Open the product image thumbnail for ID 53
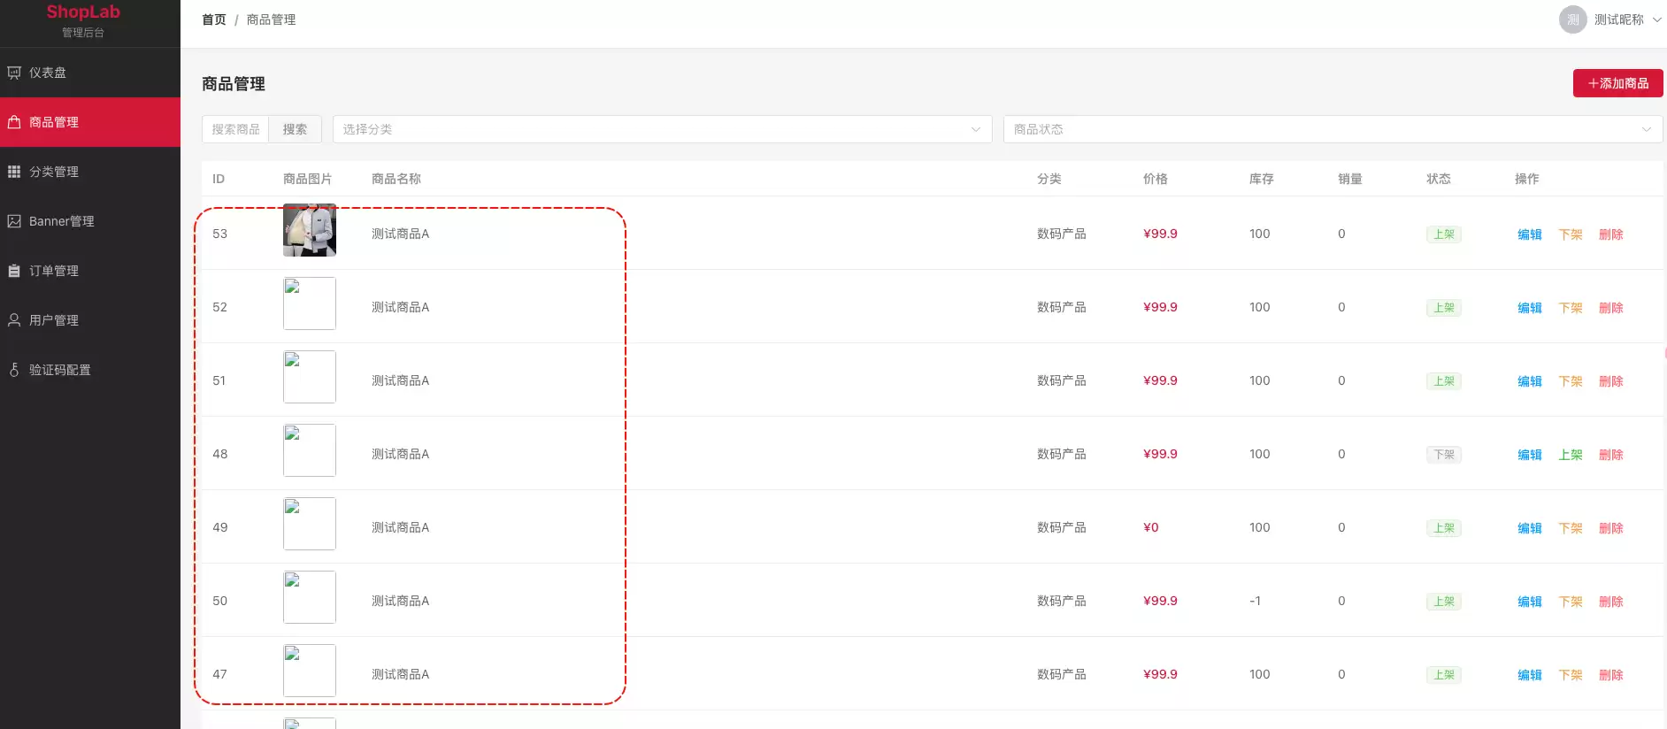The height and width of the screenshot is (729, 1667). point(310,230)
